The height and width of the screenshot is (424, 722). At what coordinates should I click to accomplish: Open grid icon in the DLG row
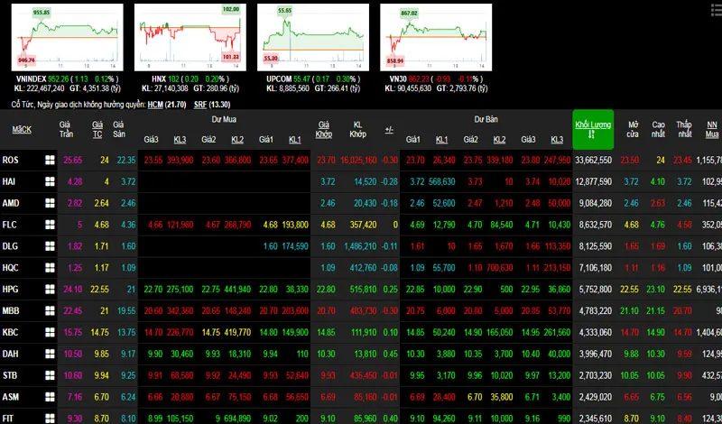click(50, 246)
